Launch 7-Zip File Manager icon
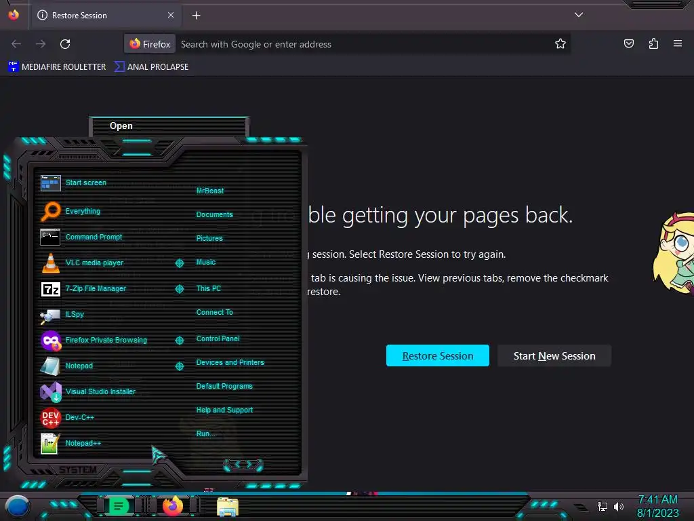Viewport: 694px width, 521px height. pos(50,289)
